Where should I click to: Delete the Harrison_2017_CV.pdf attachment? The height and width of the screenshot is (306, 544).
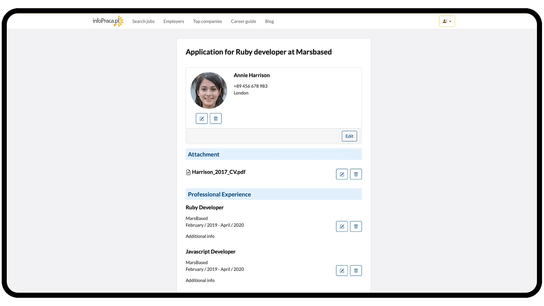pos(356,174)
